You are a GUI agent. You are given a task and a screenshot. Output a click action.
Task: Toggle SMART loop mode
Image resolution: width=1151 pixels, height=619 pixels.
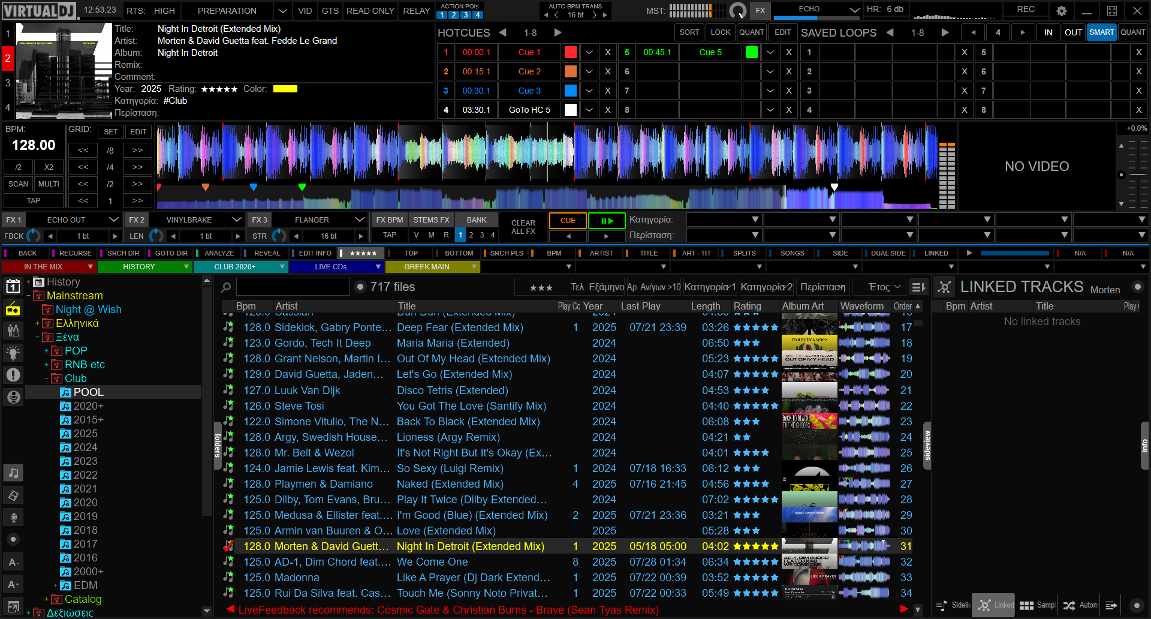[1101, 32]
